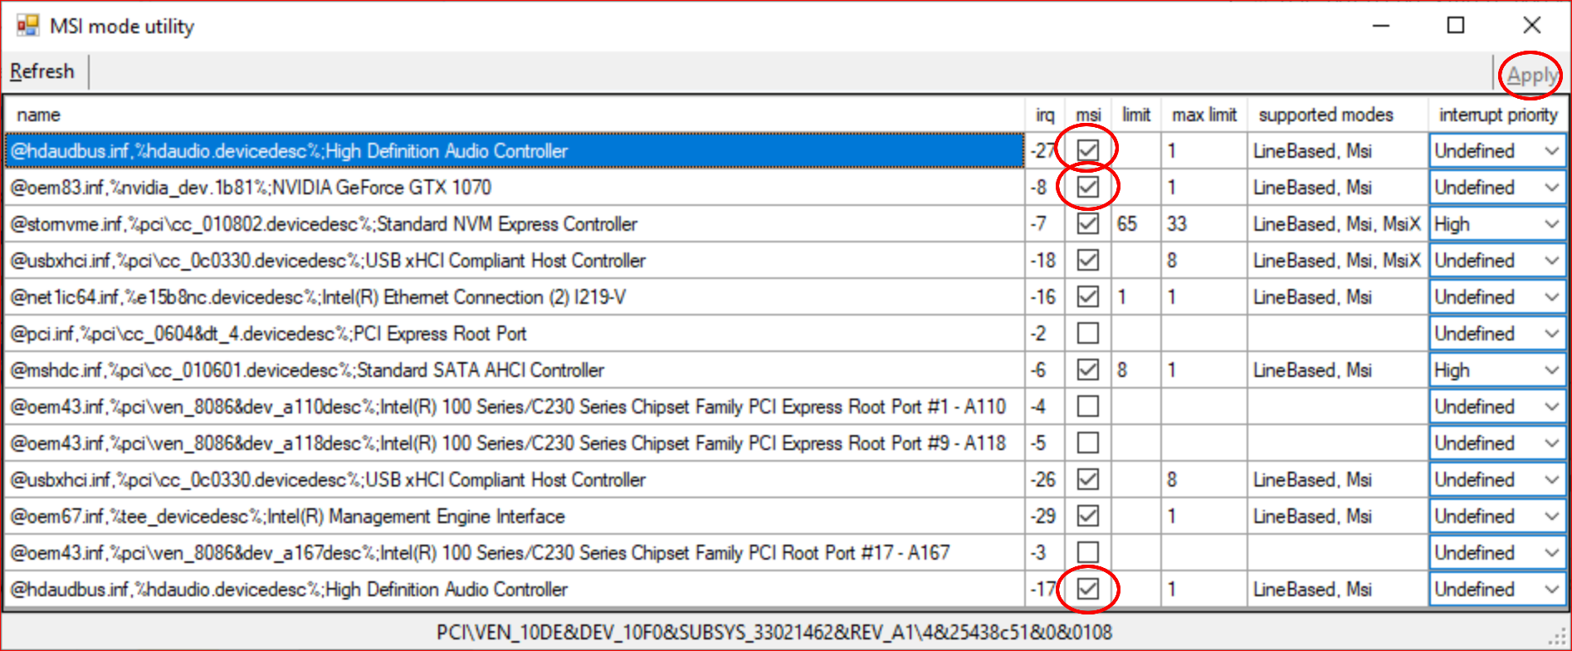The image size is (1572, 651).
Task: Select Intel(R) Ethernet Connection (2) I219-V name
Action: (x=515, y=297)
